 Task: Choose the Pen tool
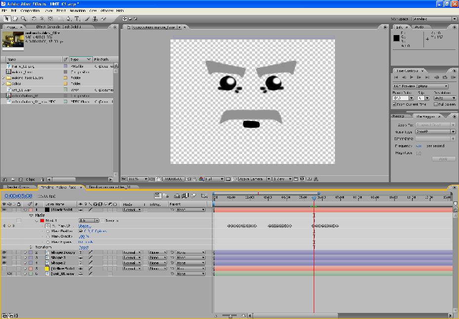click(69, 19)
